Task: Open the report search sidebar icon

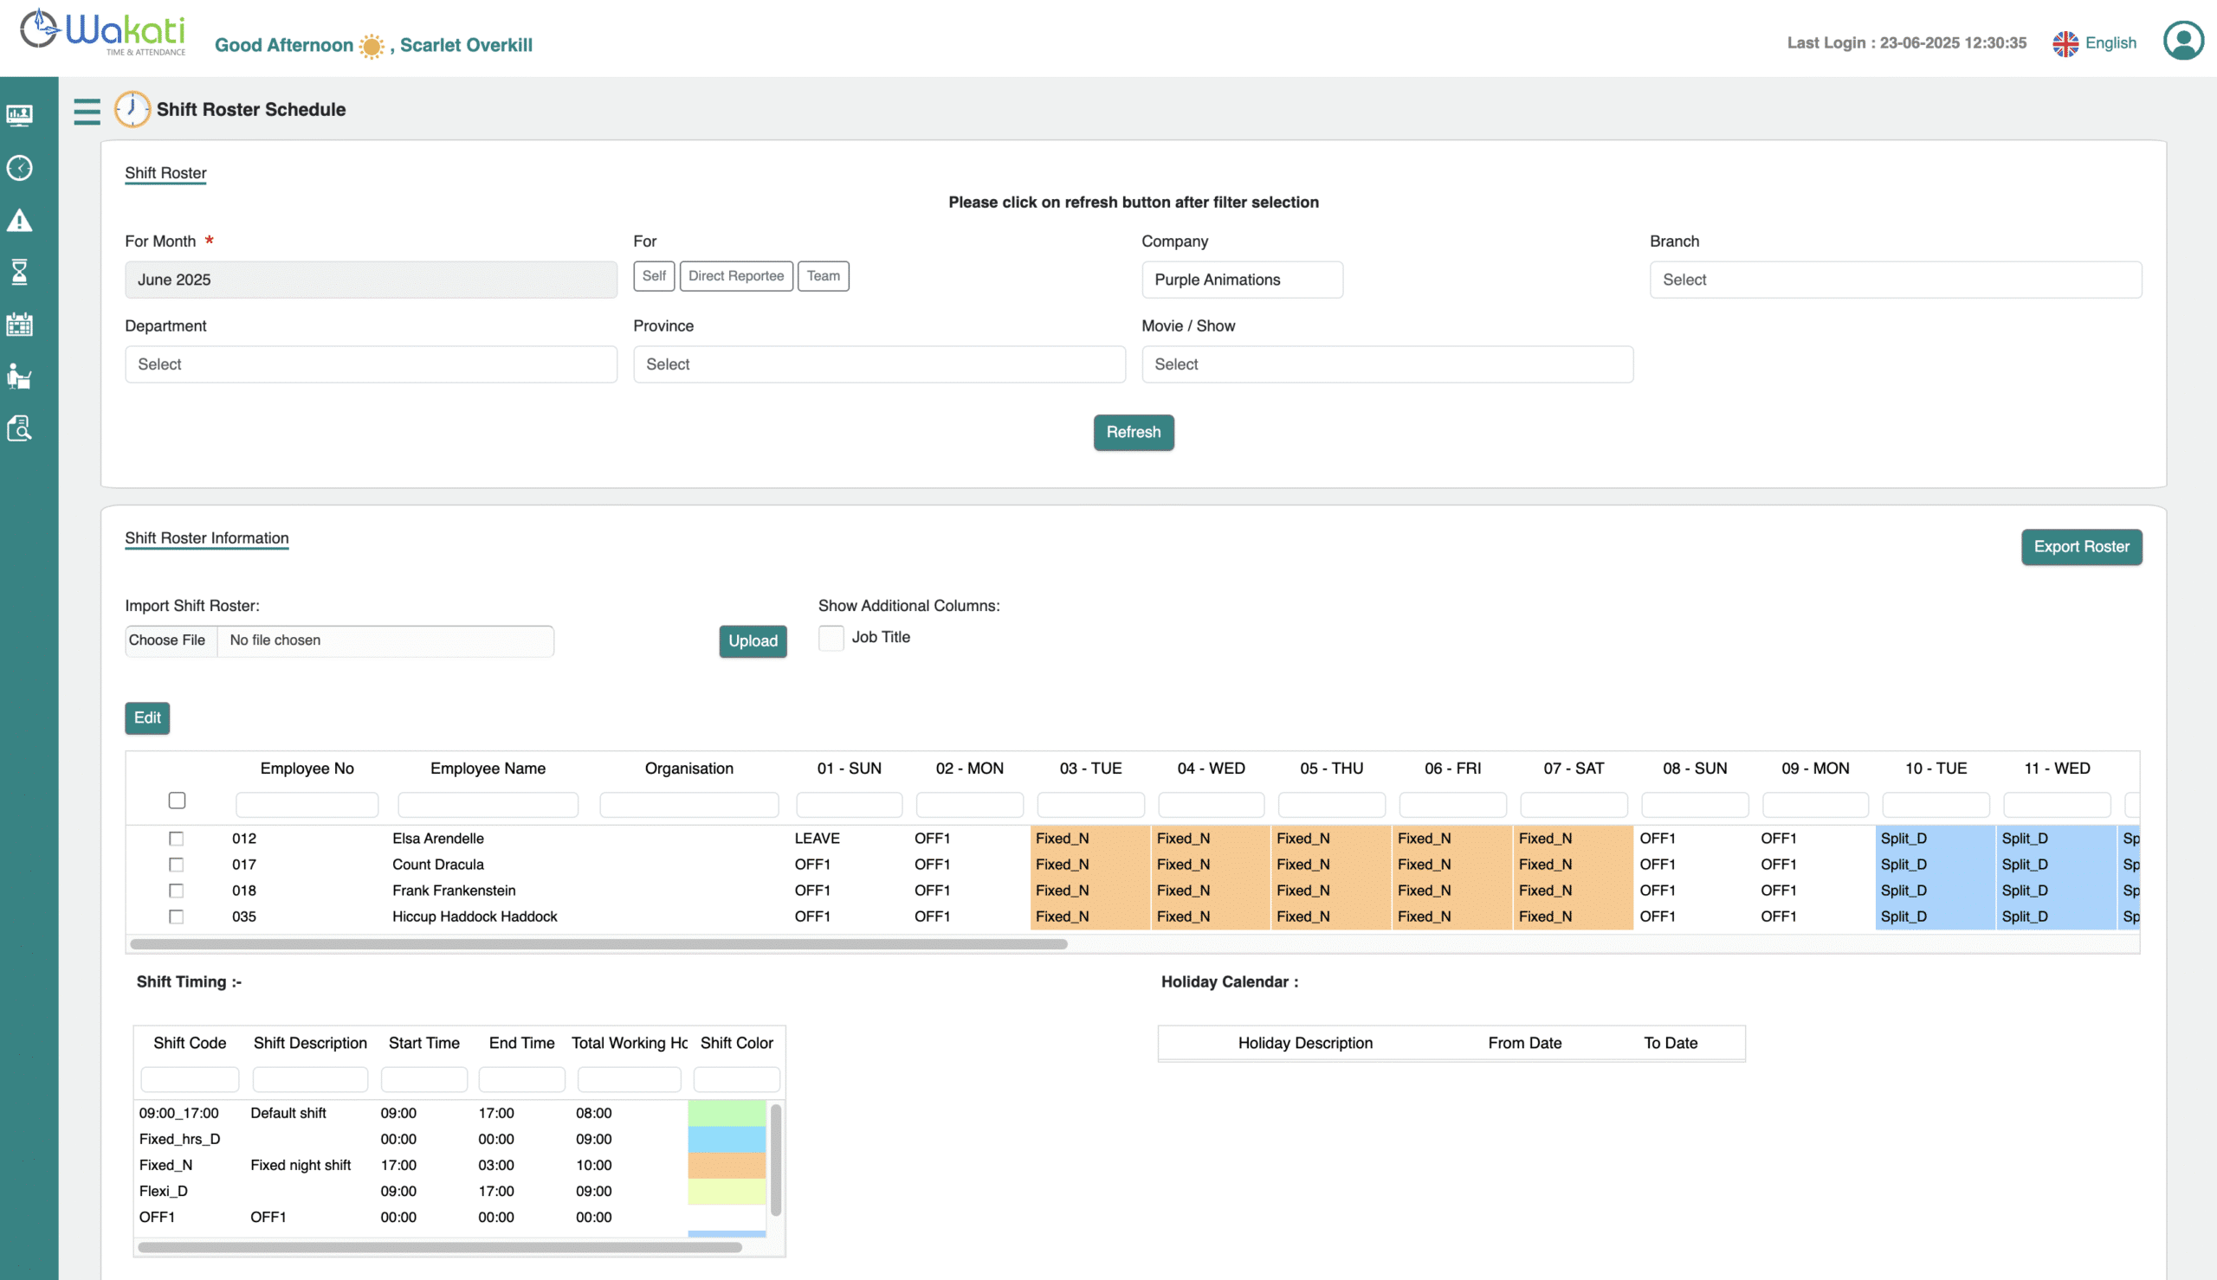Action: [19, 428]
